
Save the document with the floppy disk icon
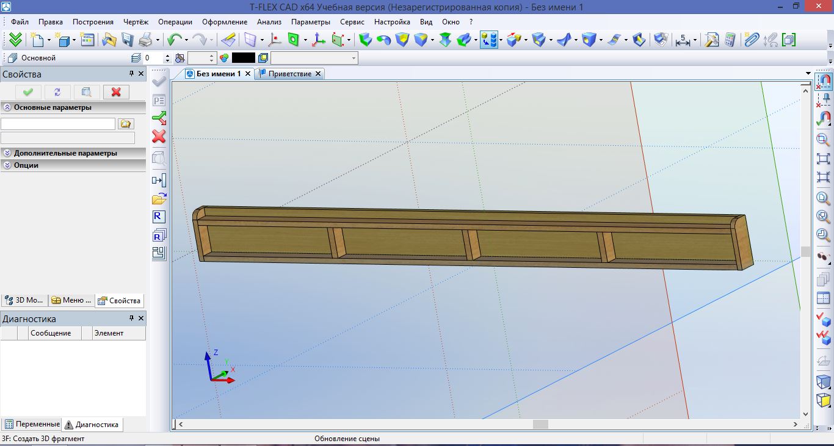[127, 40]
